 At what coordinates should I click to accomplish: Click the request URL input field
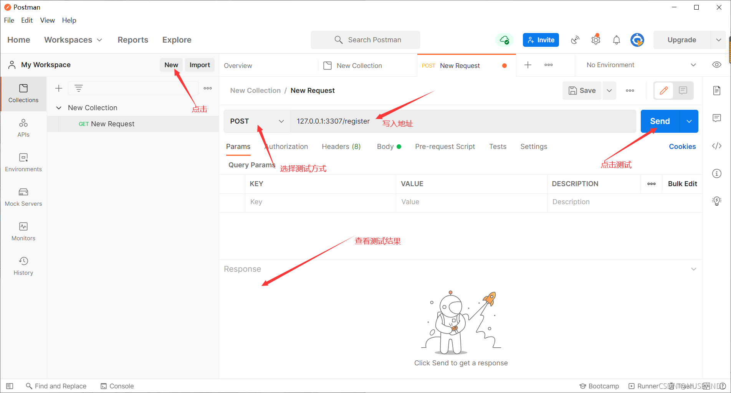(x=463, y=121)
